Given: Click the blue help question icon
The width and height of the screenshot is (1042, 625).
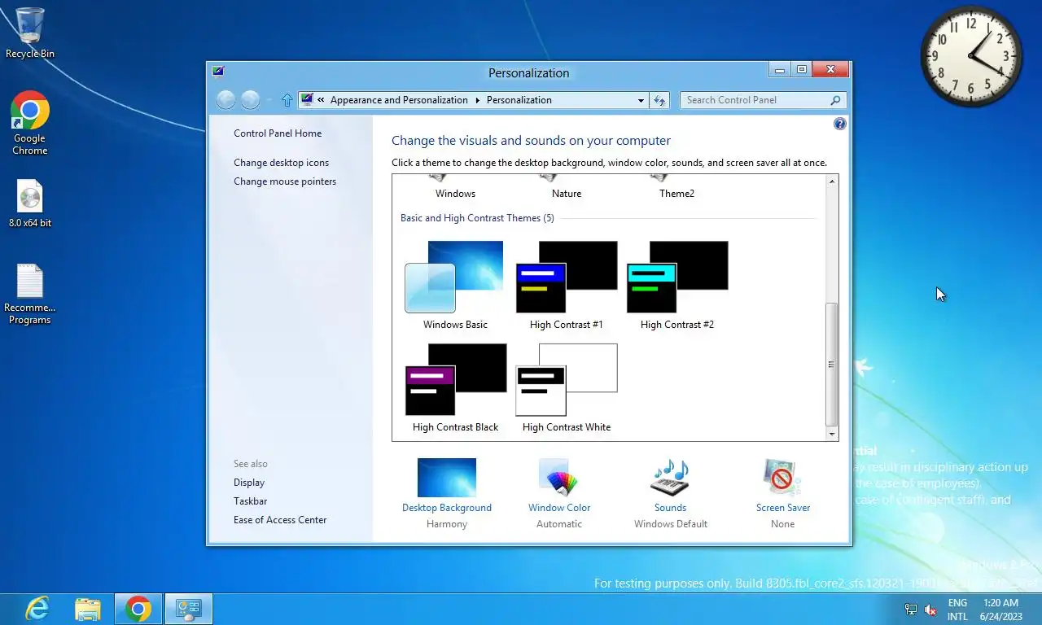Looking at the screenshot, I should click(840, 124).
